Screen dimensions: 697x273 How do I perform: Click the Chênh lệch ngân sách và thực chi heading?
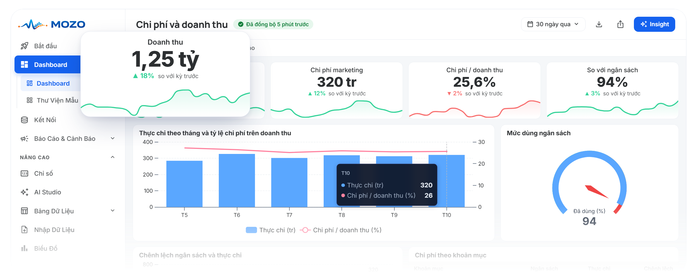[x=190, y=255]
